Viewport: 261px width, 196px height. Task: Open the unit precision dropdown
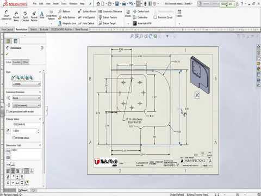coord(26,105)
